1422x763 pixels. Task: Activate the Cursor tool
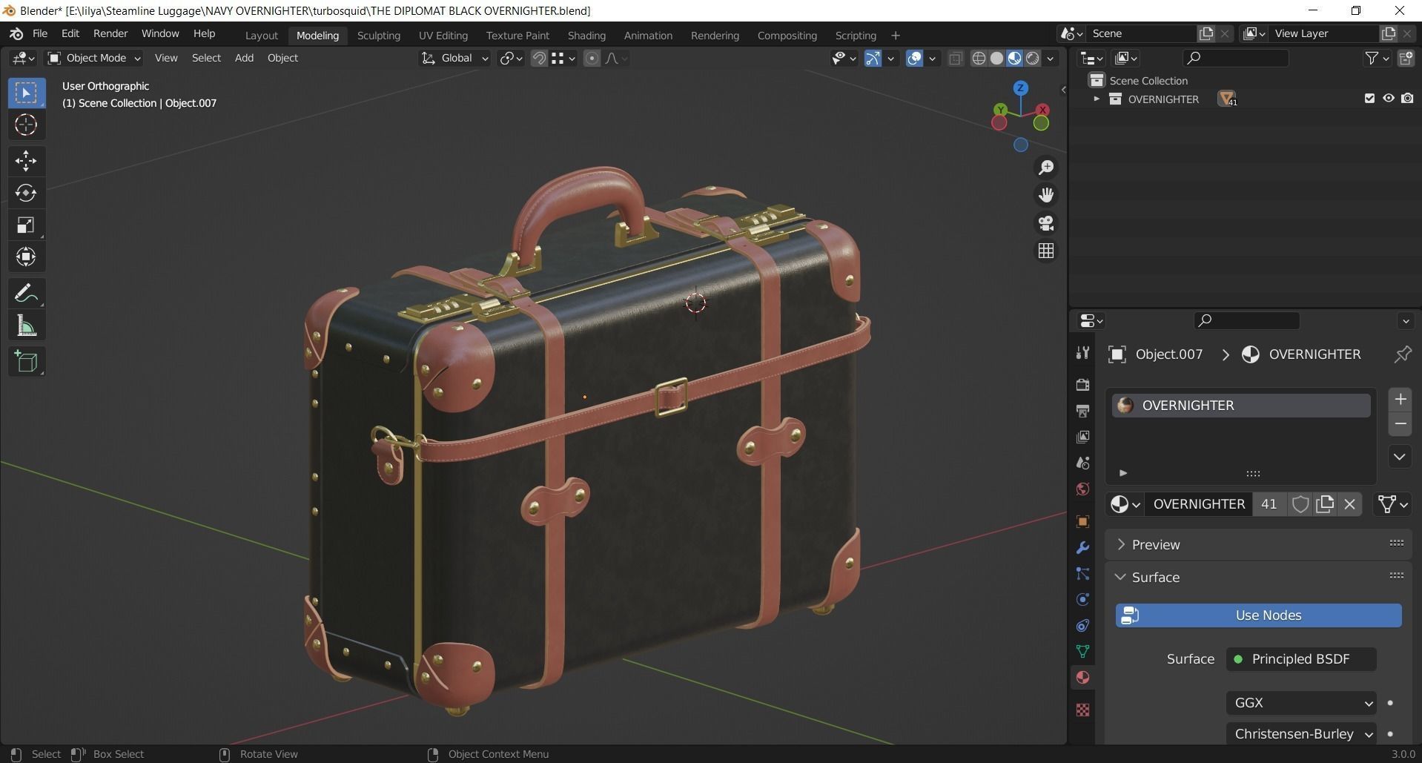tap(26, 125)
